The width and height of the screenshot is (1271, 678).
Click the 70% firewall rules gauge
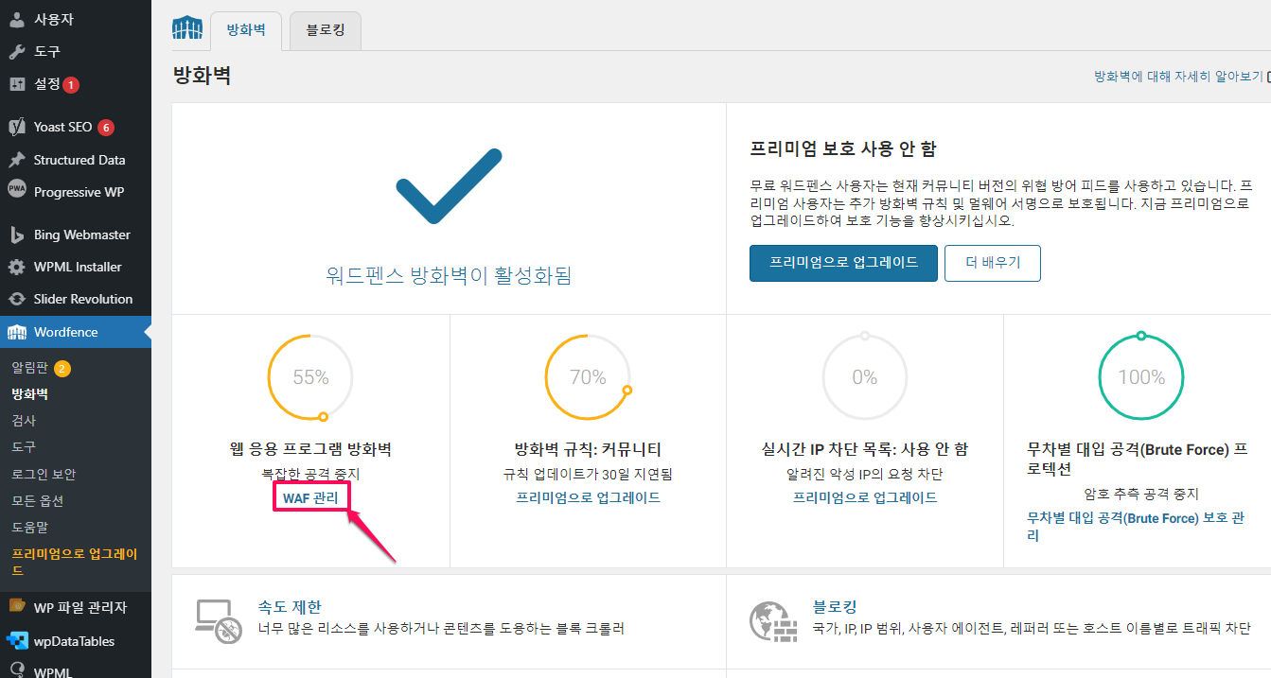tap(588, 377)
